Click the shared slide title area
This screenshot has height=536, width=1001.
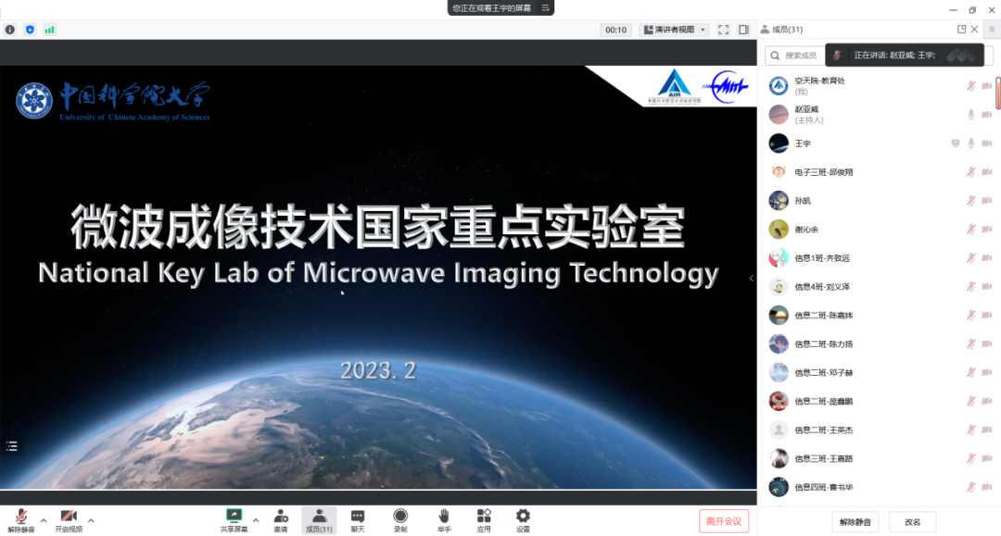pos(378,227)
